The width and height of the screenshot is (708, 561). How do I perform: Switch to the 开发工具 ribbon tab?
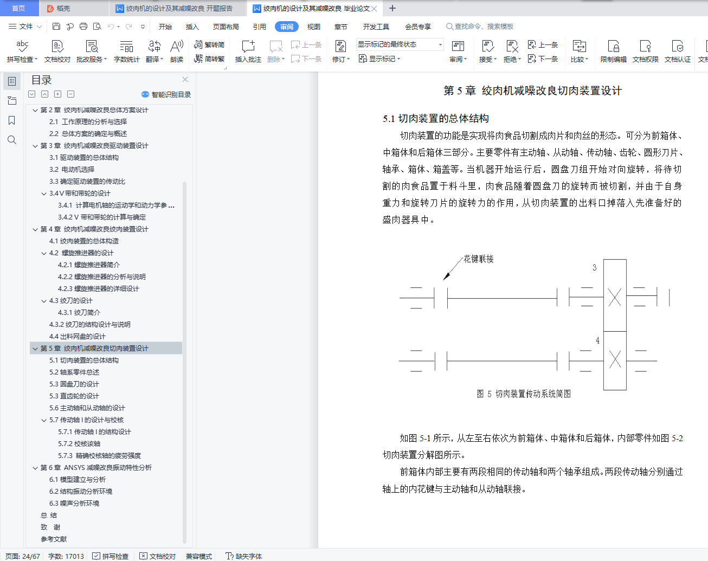(x=376, y=27)
